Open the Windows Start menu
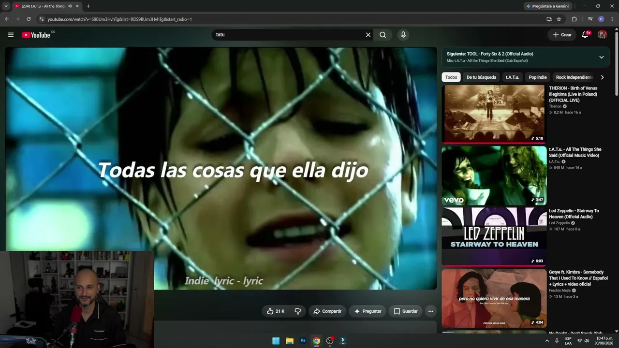The width and height of the screenshot is (619, 348). 276,341
